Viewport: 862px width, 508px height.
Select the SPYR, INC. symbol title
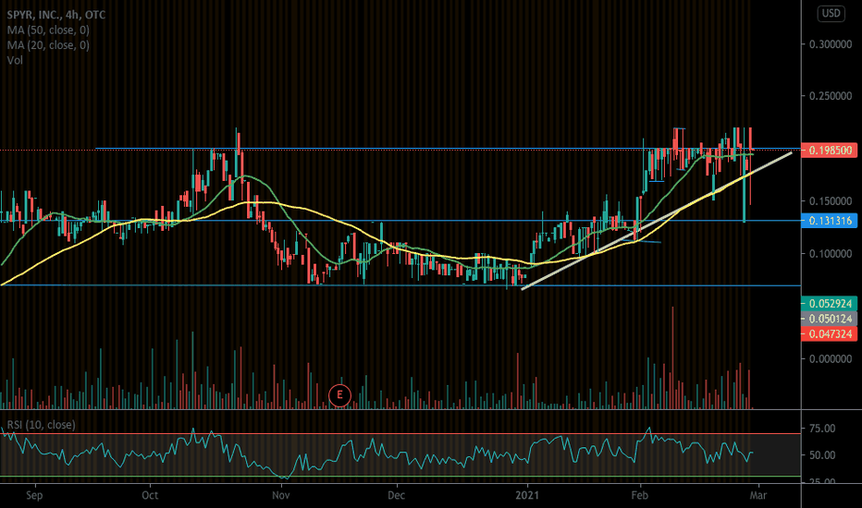click(x=56, y=15)
